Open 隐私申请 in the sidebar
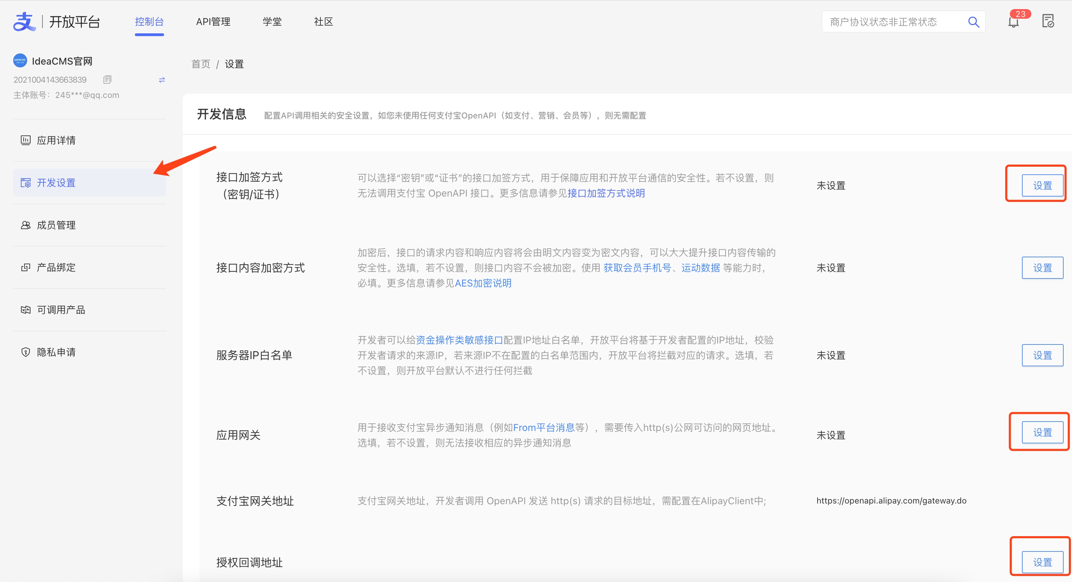 click(x=56, y=352)
